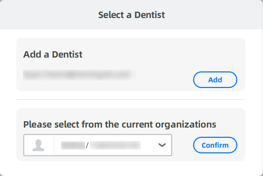Screen dimensions: 263x176
Task: Click the horizontal divider between sections
Action: click(131, 99)
